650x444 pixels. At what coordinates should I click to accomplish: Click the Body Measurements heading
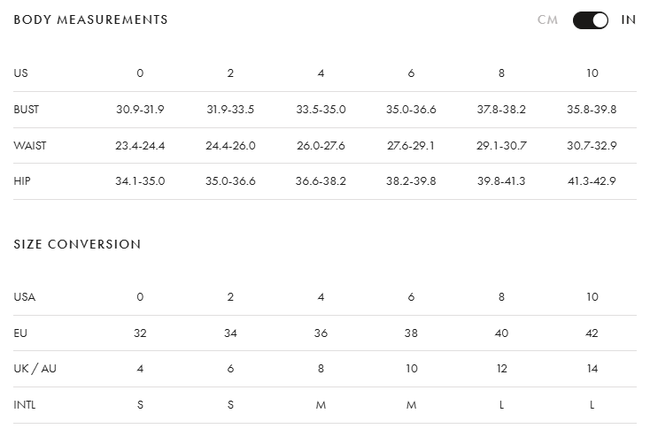(x=90, y=19)
